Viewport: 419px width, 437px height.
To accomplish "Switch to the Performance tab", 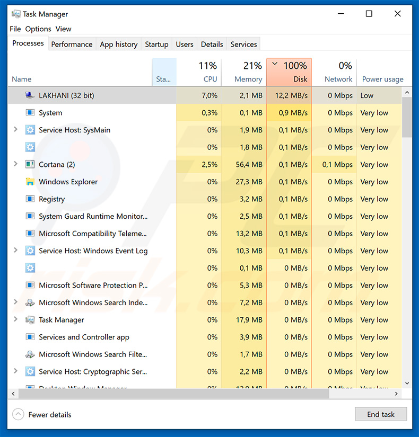I will [x=72, y=44].
